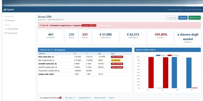Click the % percettori variabili (lett. e) row
This screenshot has width=203, height=101.
click(x=85, y=71)
